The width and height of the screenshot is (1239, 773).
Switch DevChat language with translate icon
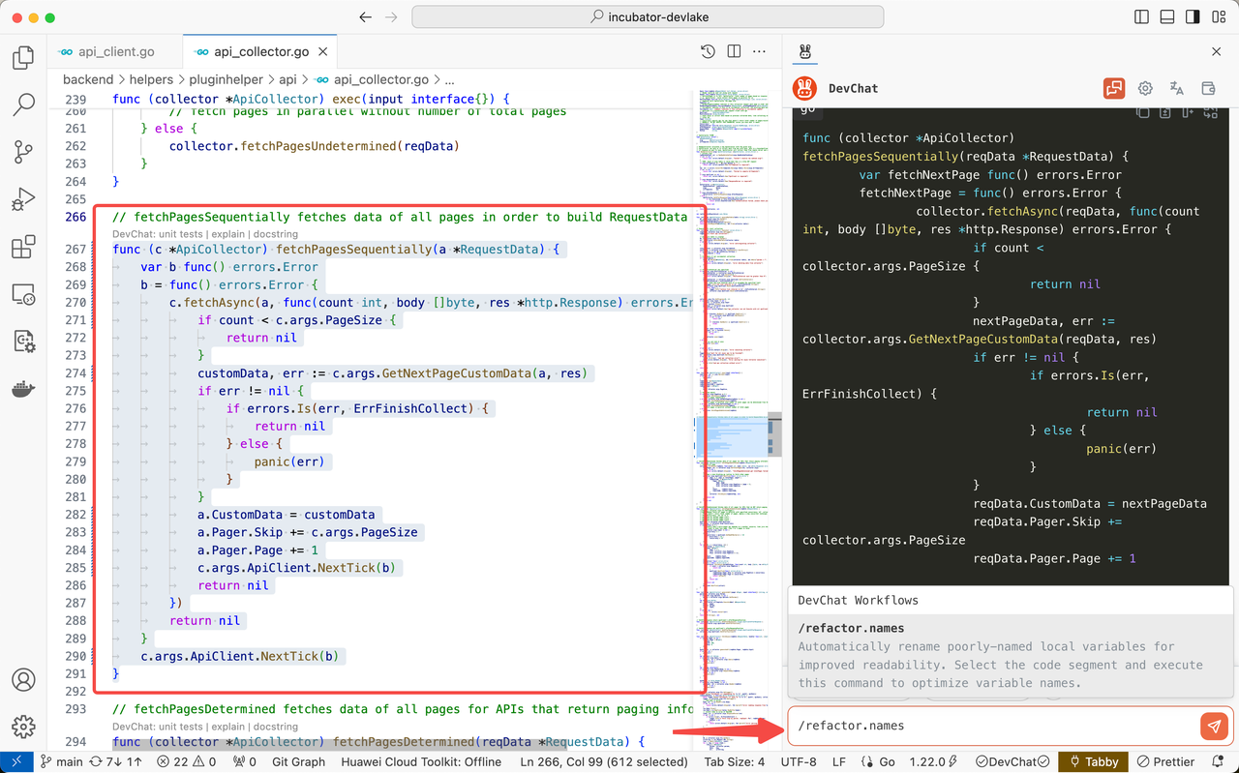pos(1177,88)
